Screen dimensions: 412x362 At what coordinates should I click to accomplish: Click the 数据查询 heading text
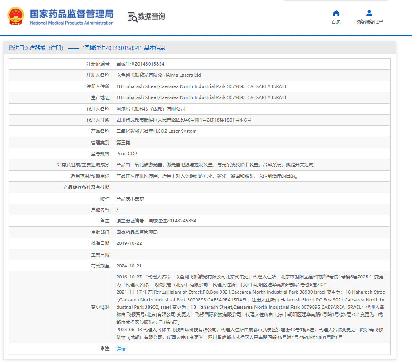(152, 16)
